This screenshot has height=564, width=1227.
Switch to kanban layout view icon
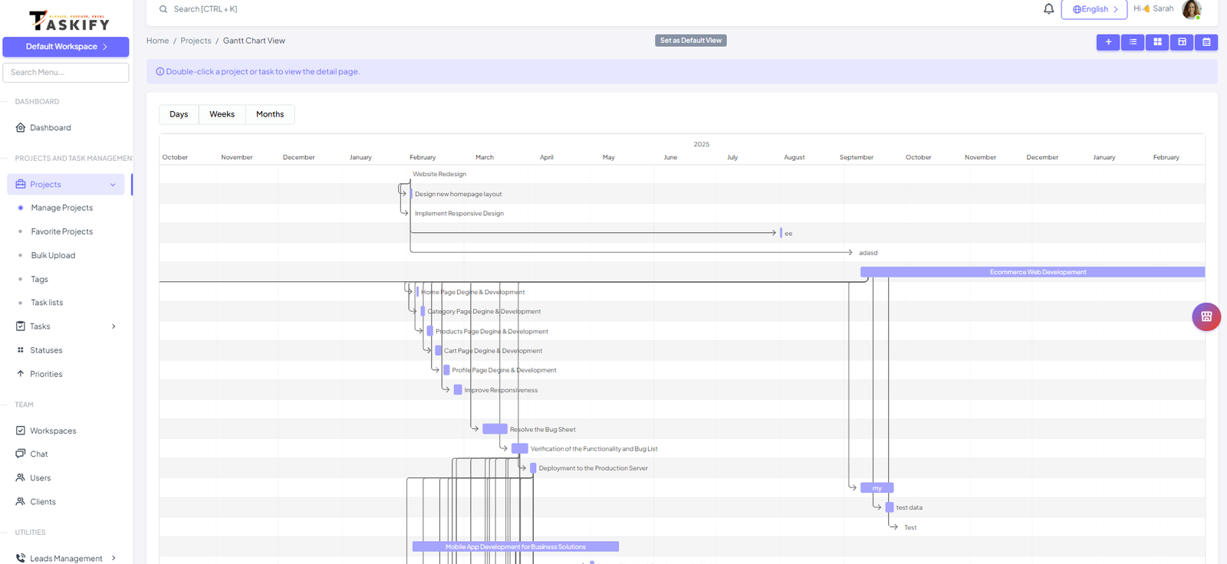(1182, 42)
